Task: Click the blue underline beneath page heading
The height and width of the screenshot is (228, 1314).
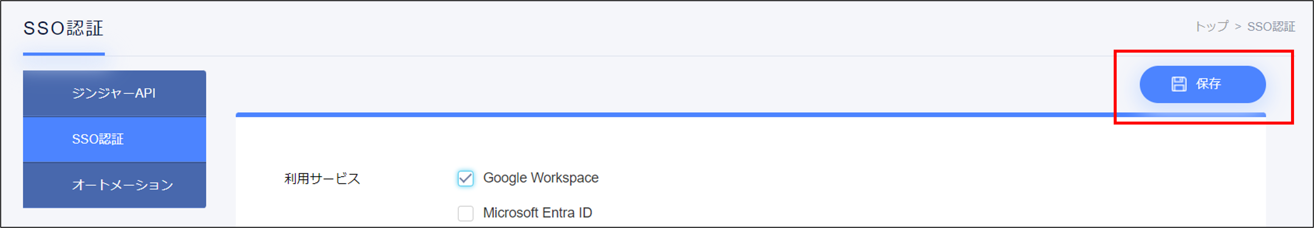Action: [64, 54]
